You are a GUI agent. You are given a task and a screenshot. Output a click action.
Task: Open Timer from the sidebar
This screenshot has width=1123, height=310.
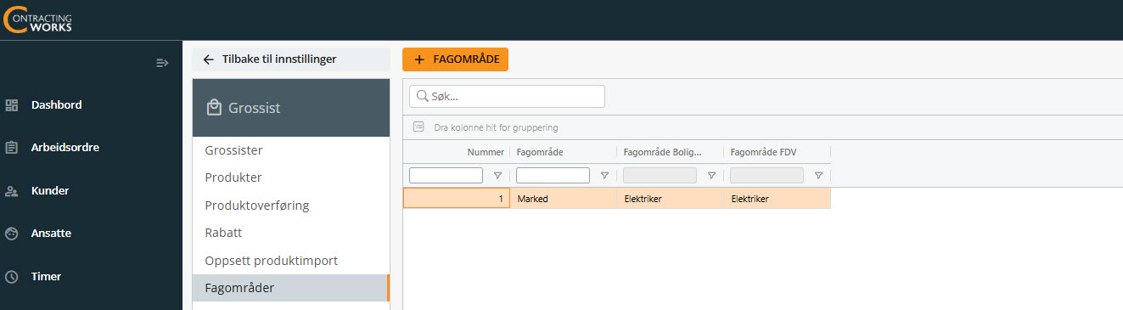[46, 277]
